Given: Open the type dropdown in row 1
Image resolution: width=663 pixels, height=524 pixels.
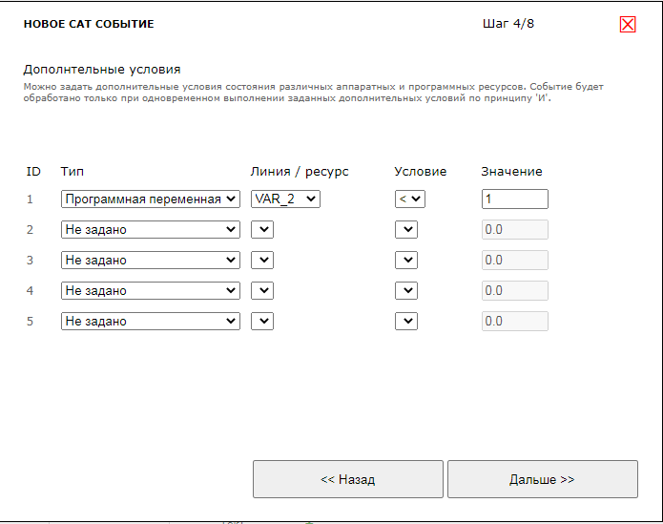Looking at the screenshot, I should pyautogui.click(x=150, y=199).
